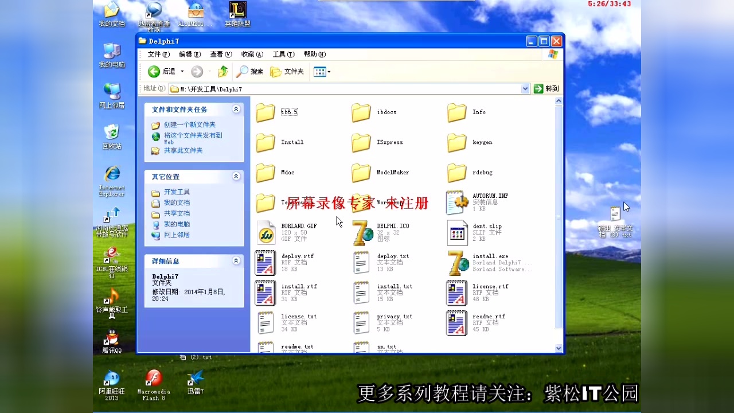Select the rdebug folder icon
This screenshot has width=734, height=413.
click(457, 173)
